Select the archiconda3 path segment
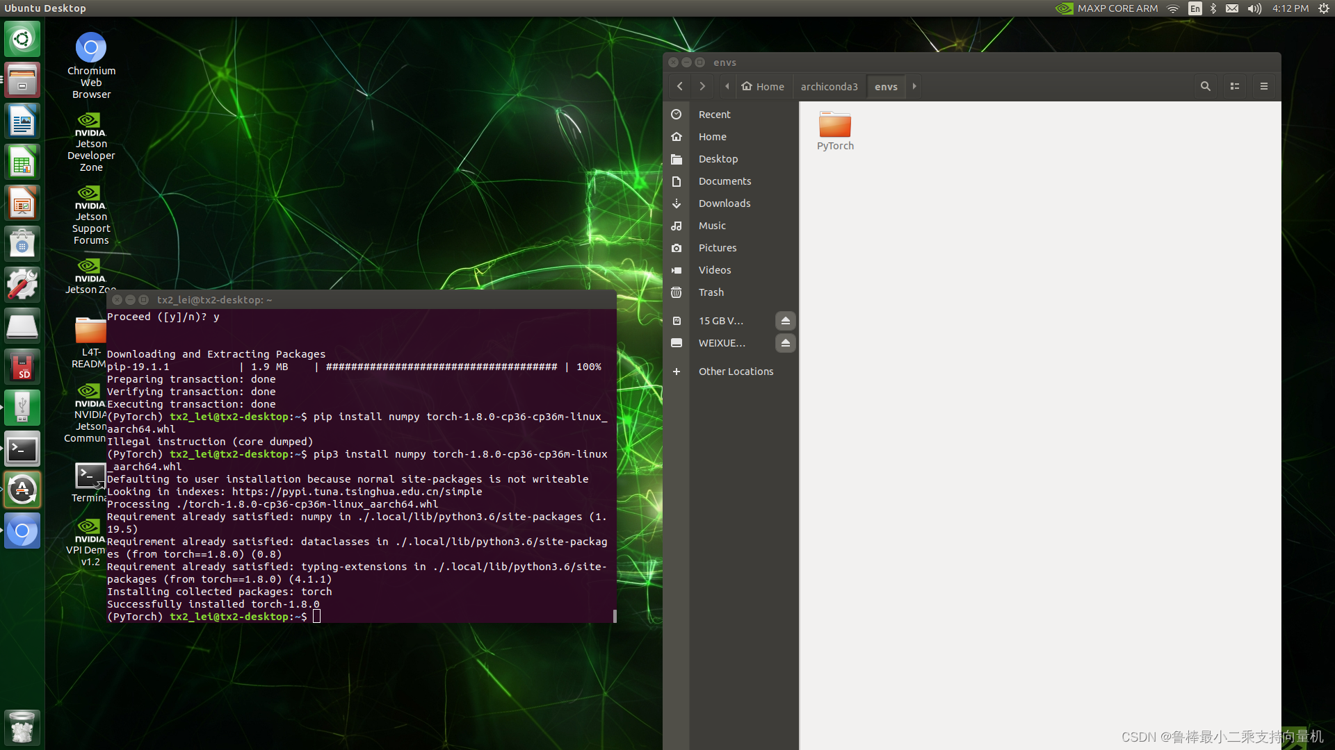This screenshot has height=750, width=1335. pyautogui.click(x=829, y=86)
